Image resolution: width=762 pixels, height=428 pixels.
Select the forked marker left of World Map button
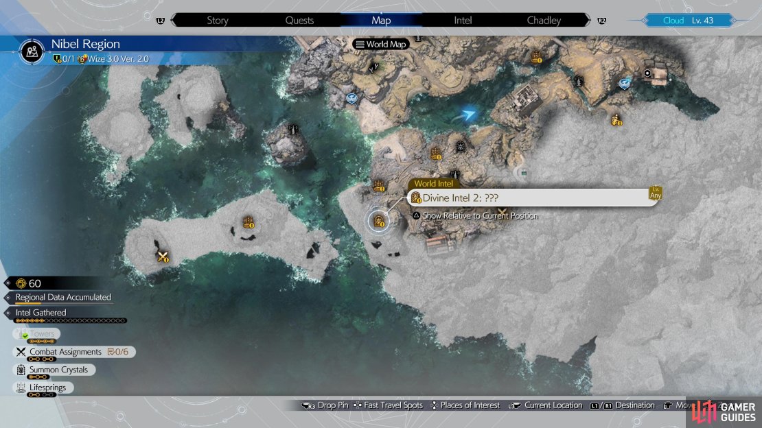coord(373,69)
